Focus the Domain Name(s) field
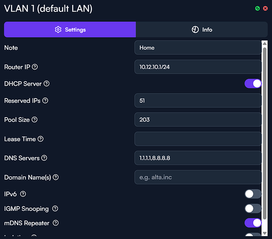The width and height of the screenshot is (272, 239). pos(198,177)
